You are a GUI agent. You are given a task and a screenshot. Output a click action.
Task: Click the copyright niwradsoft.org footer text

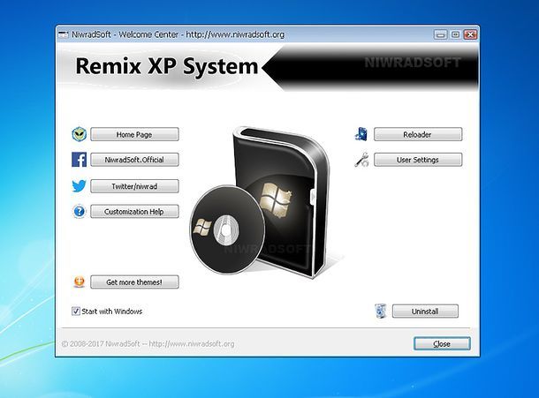point(148,344)
